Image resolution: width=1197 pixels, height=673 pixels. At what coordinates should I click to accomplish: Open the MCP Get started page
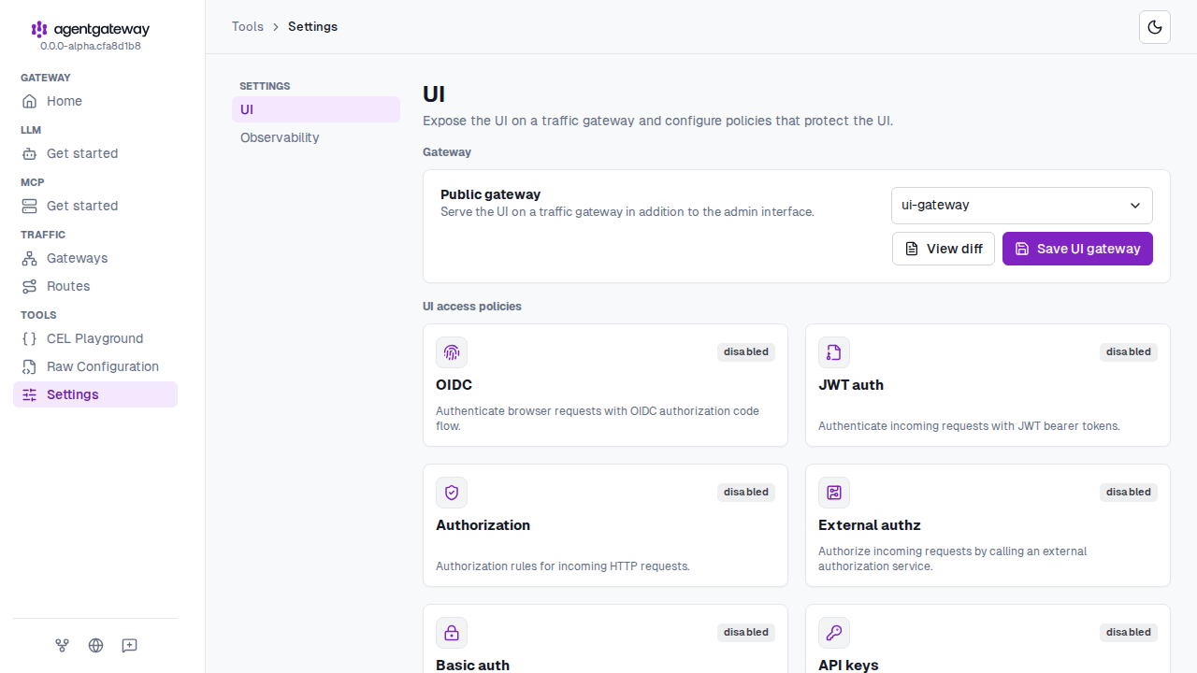click(95, 206)
